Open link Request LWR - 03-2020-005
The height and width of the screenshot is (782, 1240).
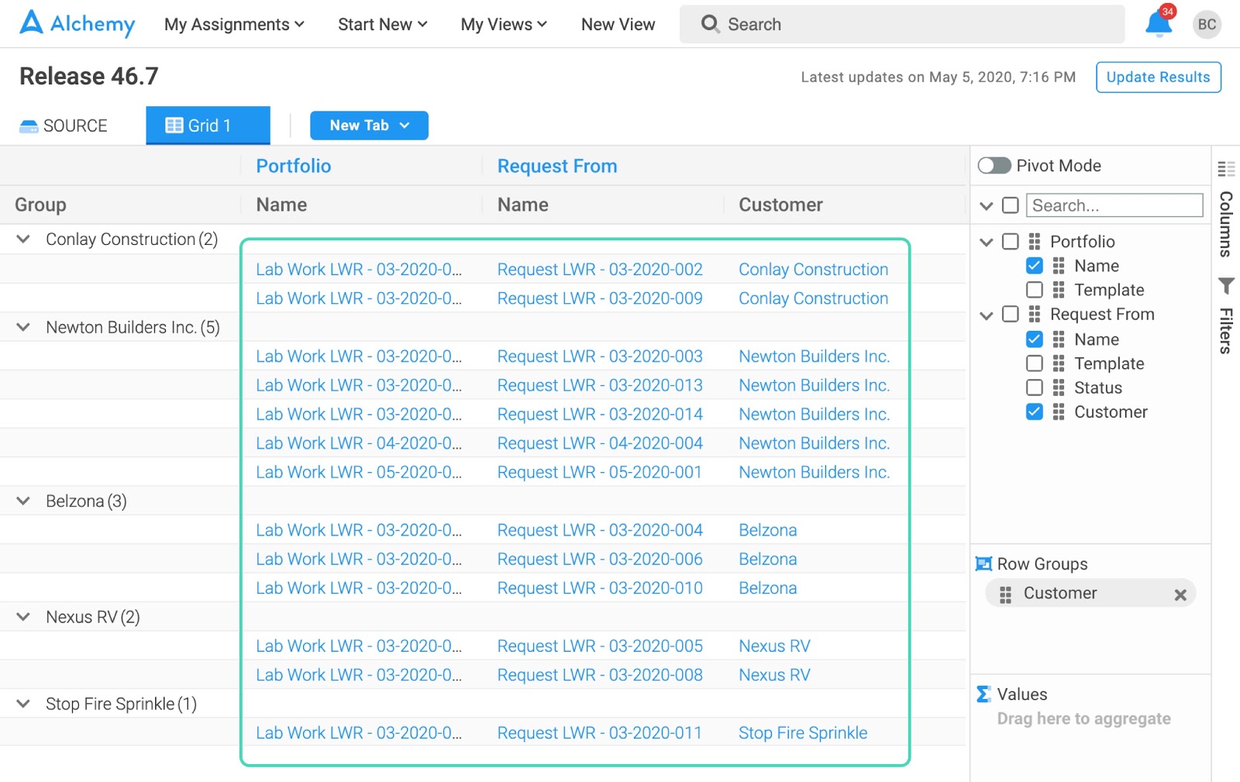point(600,646)
